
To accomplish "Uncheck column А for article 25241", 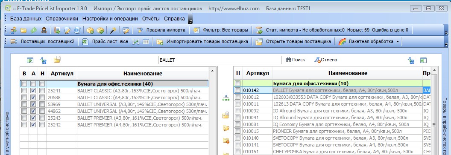I will tap(33, 90).
